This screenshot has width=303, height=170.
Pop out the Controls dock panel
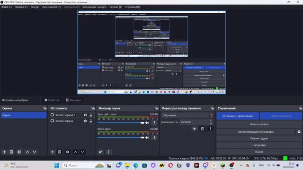click(300, 108)
